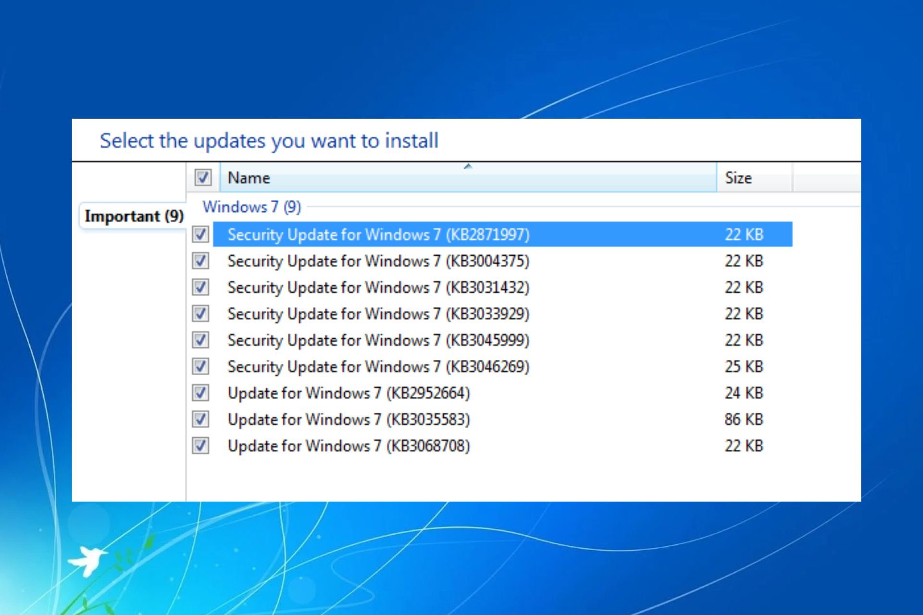Uncheck the KB3068708 update checkbox
Viewport: 923px width, 615px height.
(200, 446)
